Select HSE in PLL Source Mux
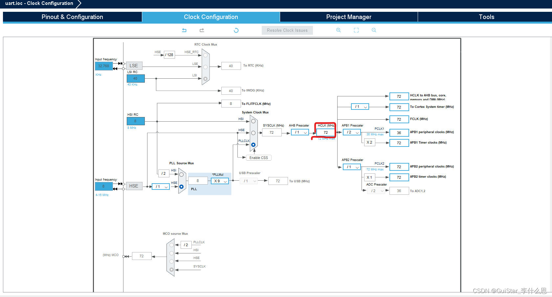The image size is (552, 297). point(181,187)
